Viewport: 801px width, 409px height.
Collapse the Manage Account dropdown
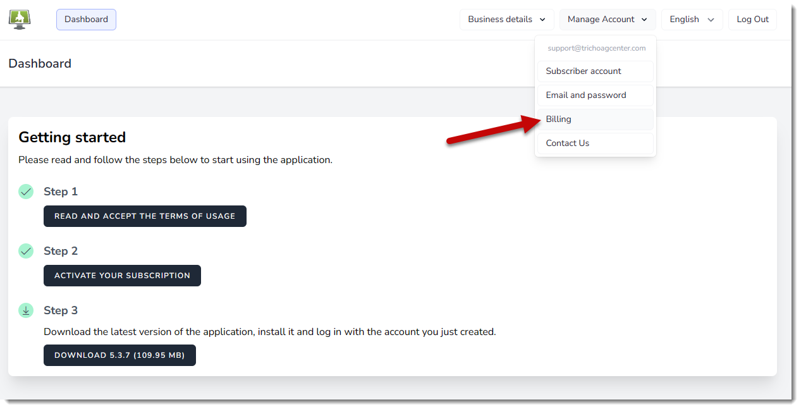click(x=607, y=20)
